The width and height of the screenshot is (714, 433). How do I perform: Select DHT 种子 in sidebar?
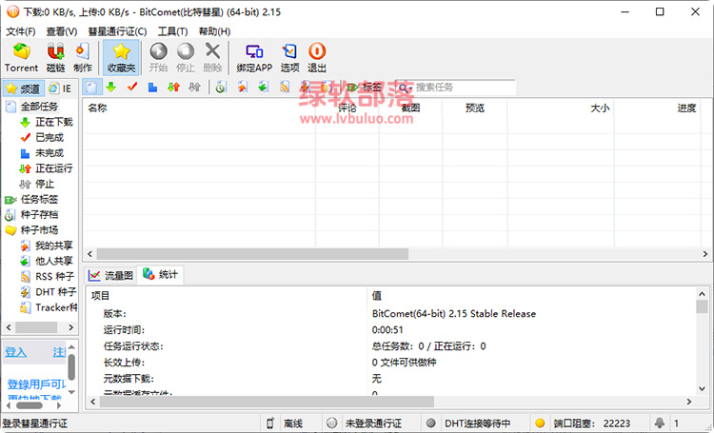point(55,292)
